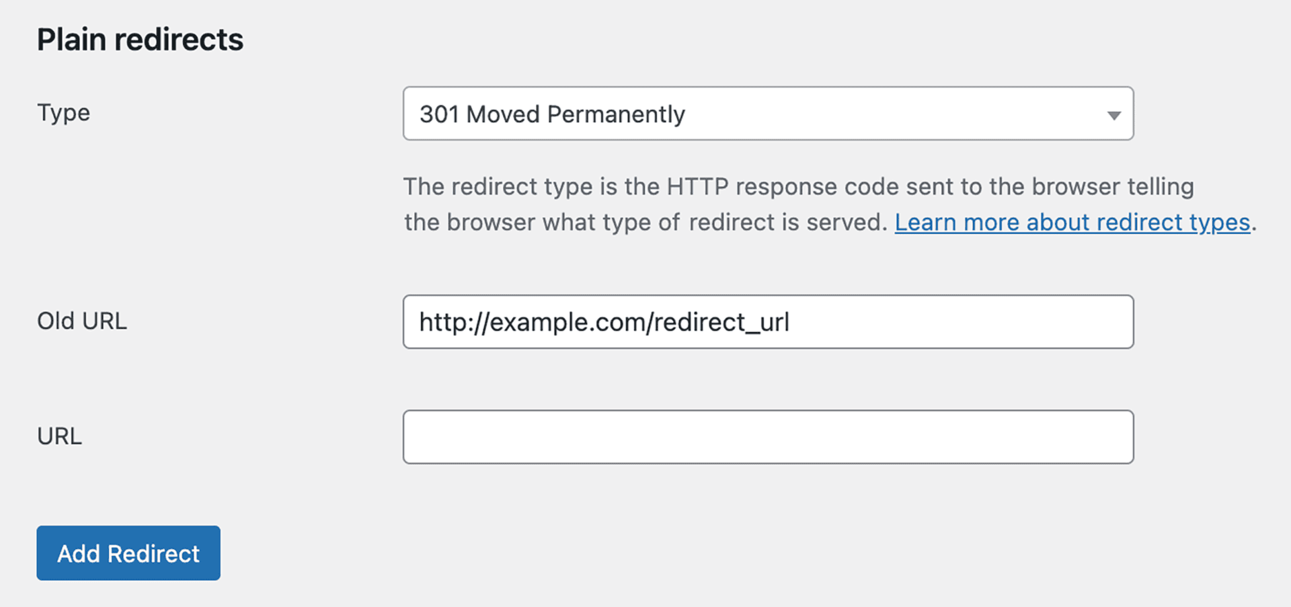This screenshot has height=607, width=1291.
Task: Click the Old URL label
Action: tap(81, 321)
